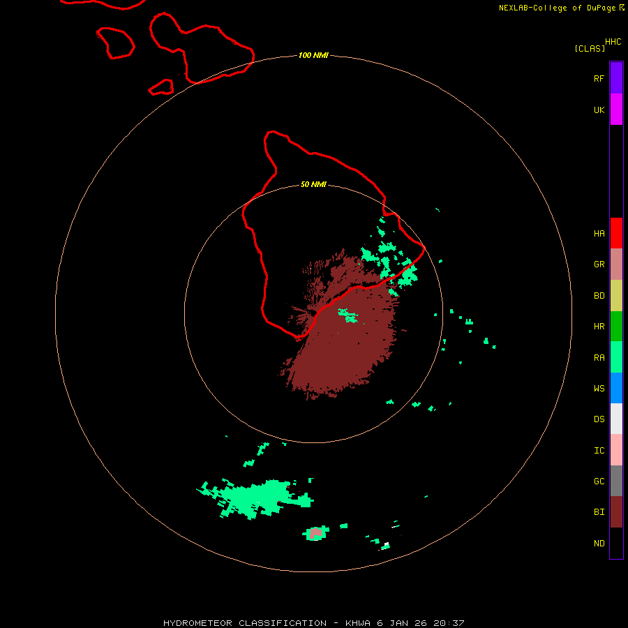Click the HA red legend swatch

pos(616,233)
